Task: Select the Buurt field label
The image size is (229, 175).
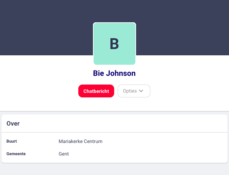Action: (x=12, y=142)
